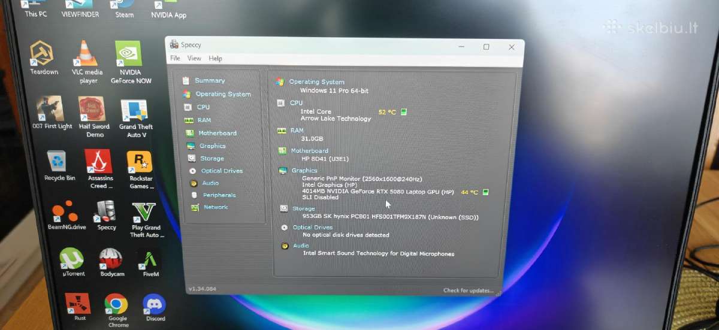The width and height of the screenshot is (719, 330).
Task: Click 'Arrow Lake Technology' text
Action: coord(336,119)
